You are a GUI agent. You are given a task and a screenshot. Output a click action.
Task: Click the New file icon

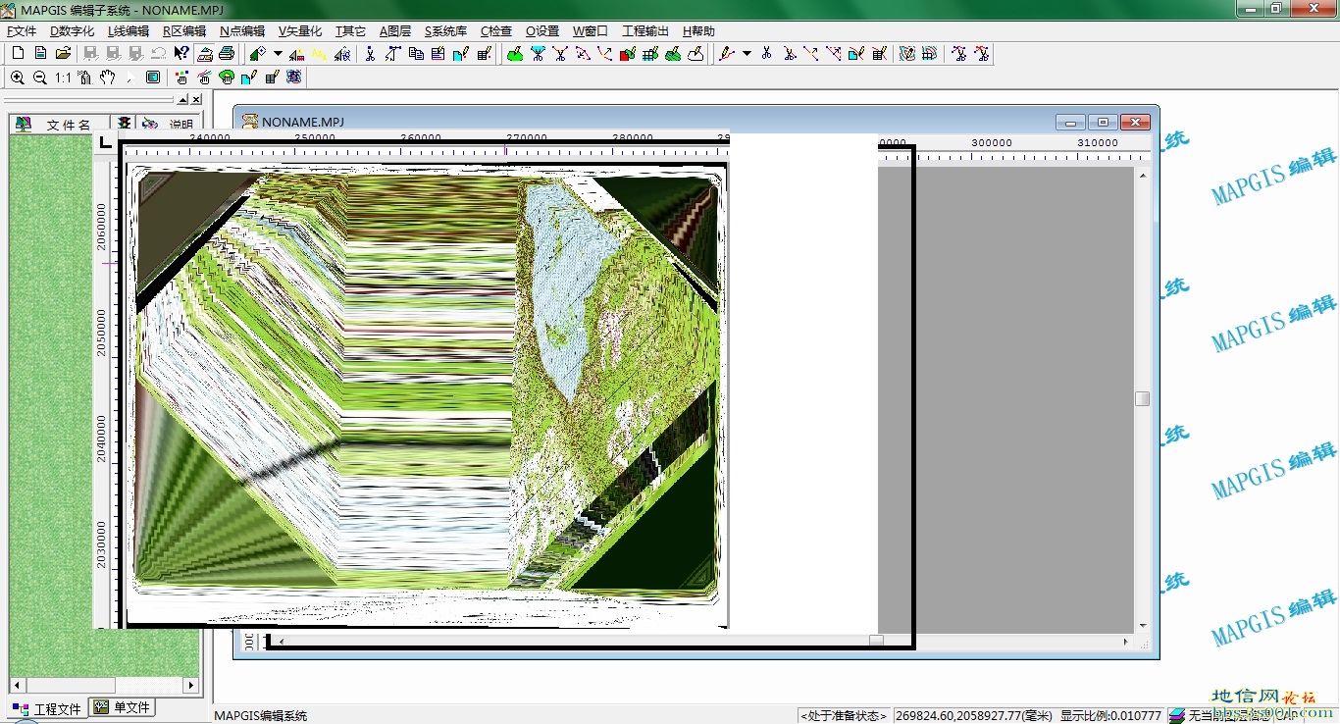[x=19, y=53]
